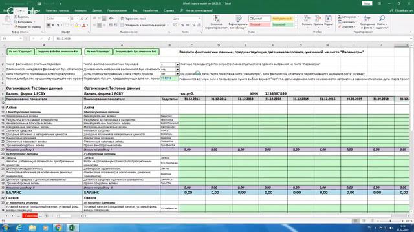
Task: Apply Хороший cell style
Action: click(x=282, y=24)
